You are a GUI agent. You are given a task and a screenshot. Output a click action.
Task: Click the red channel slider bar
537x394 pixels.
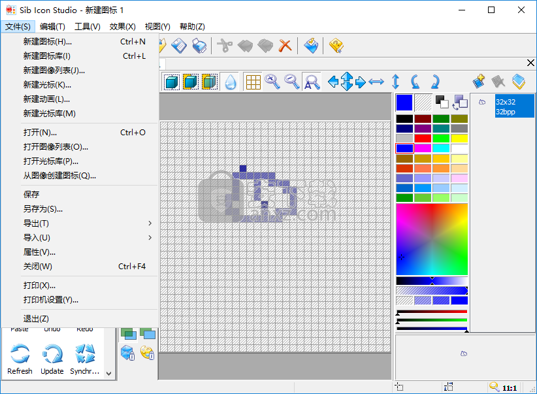coord(432,312)
